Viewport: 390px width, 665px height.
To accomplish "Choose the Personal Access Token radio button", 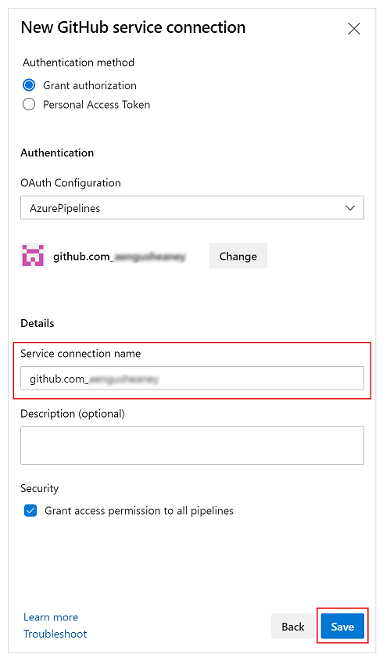I will click(x=29, y=104).
